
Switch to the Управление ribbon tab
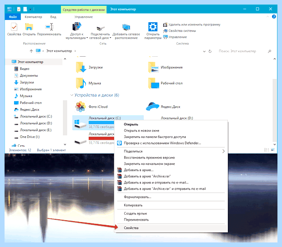coord(83,17)
